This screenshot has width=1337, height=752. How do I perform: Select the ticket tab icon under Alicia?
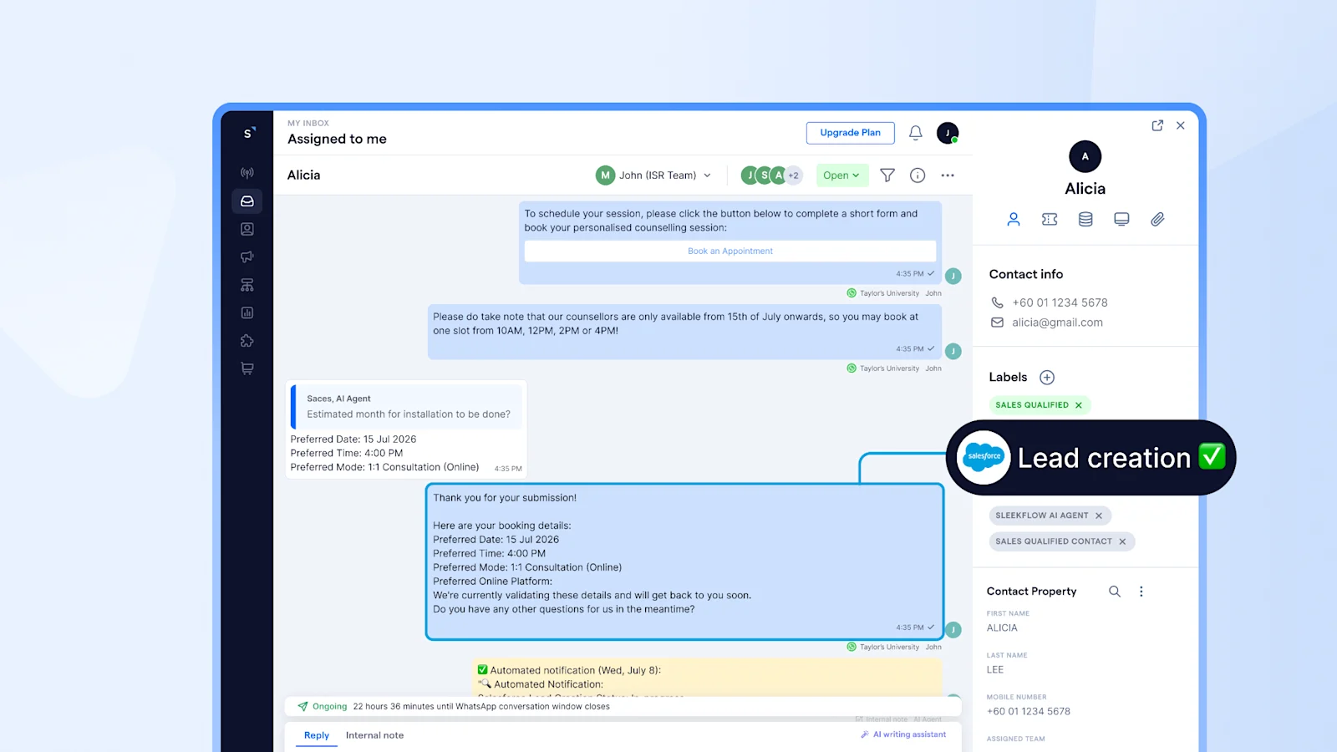pos(1050,219)
